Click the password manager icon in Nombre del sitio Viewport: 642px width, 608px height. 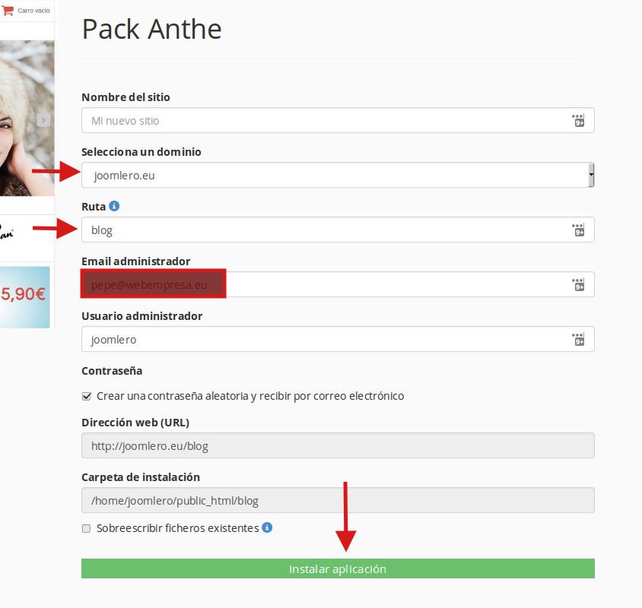coord(578,120)
